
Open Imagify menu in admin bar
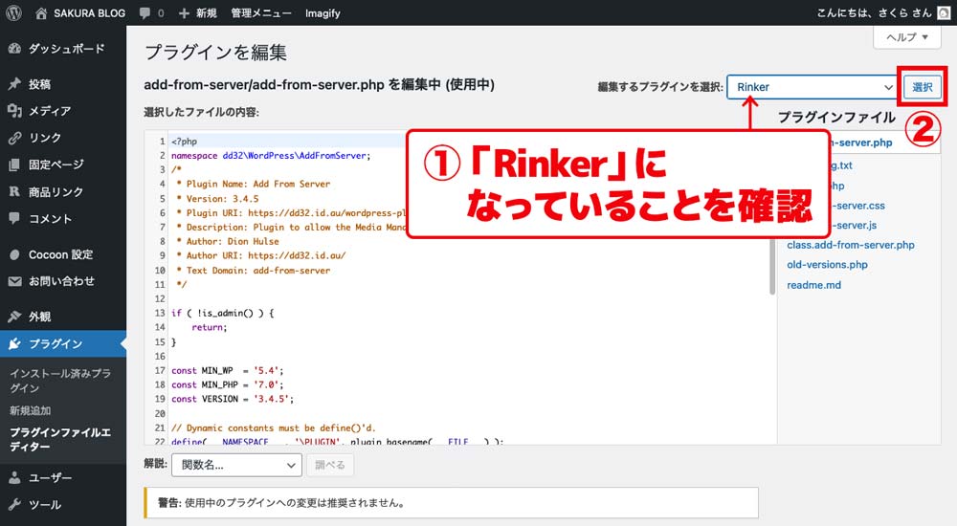(323, 12)
